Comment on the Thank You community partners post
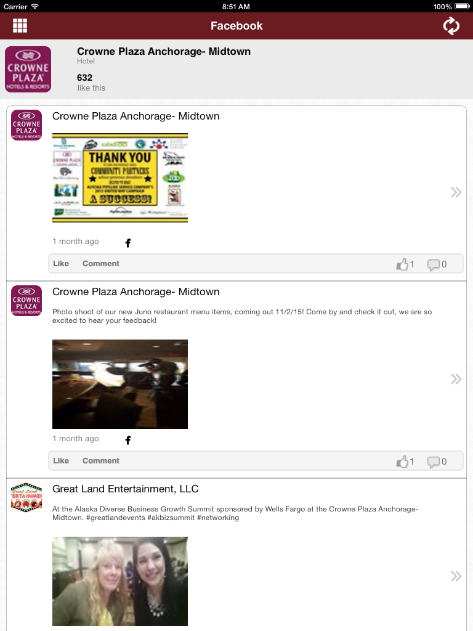The width and height of the screenshot is (473, 631). 101,264
